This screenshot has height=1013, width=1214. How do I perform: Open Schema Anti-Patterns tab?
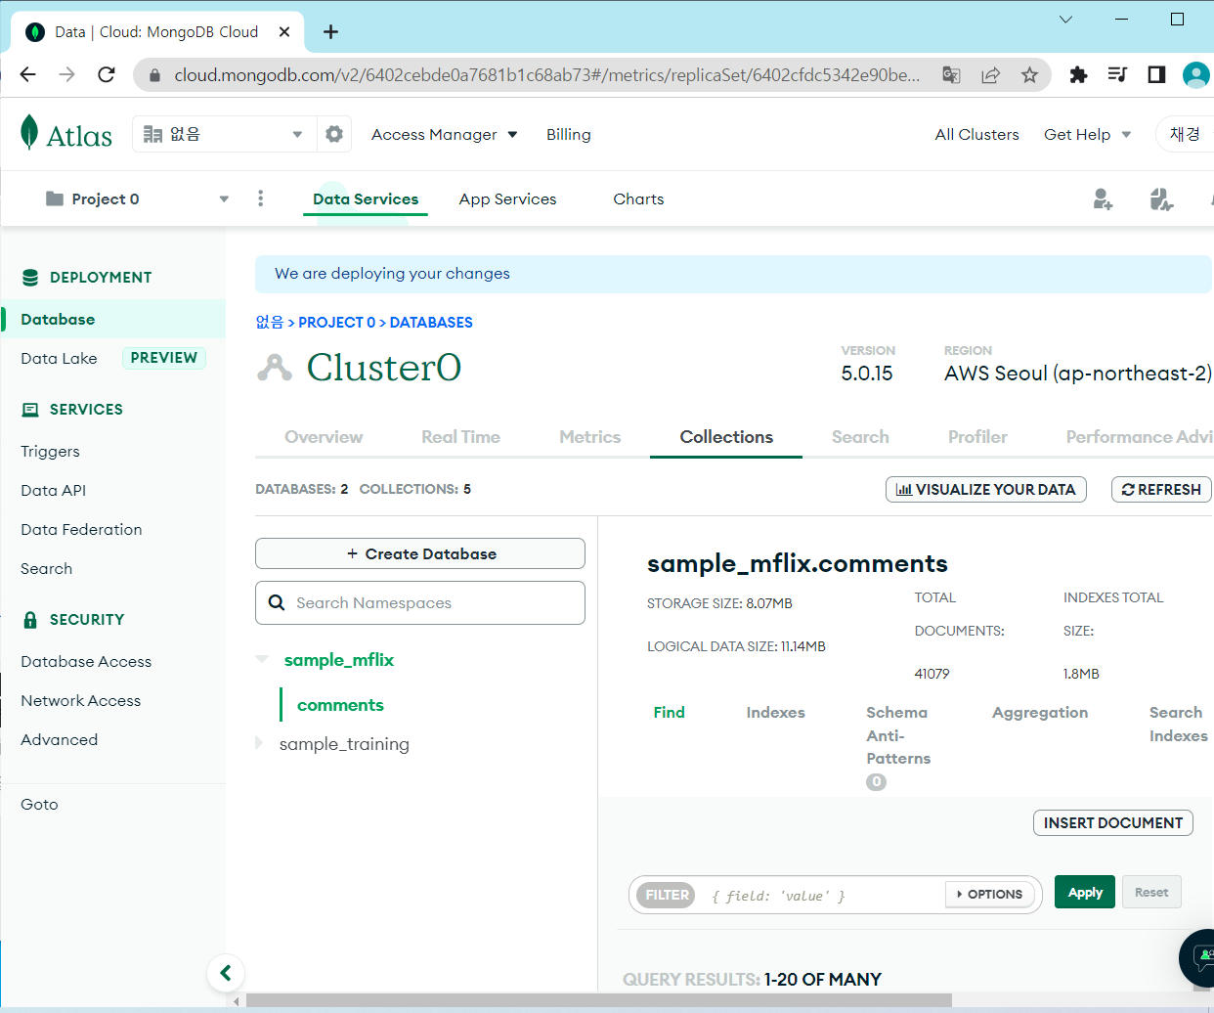898,735
